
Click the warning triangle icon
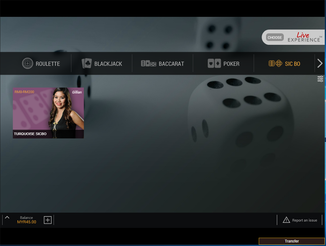tap(286, 220)
